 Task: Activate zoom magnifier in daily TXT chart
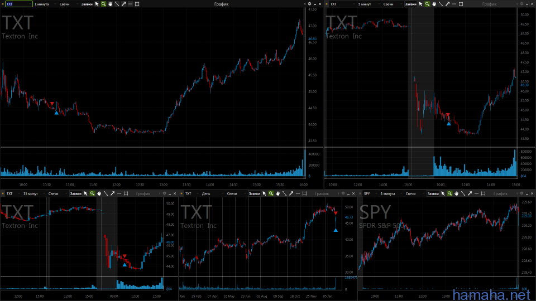(271, 193)
